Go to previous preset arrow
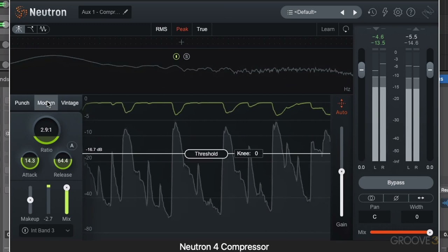Screen dimensions: 448x252 pyautogui.click(x=342, y=12)
